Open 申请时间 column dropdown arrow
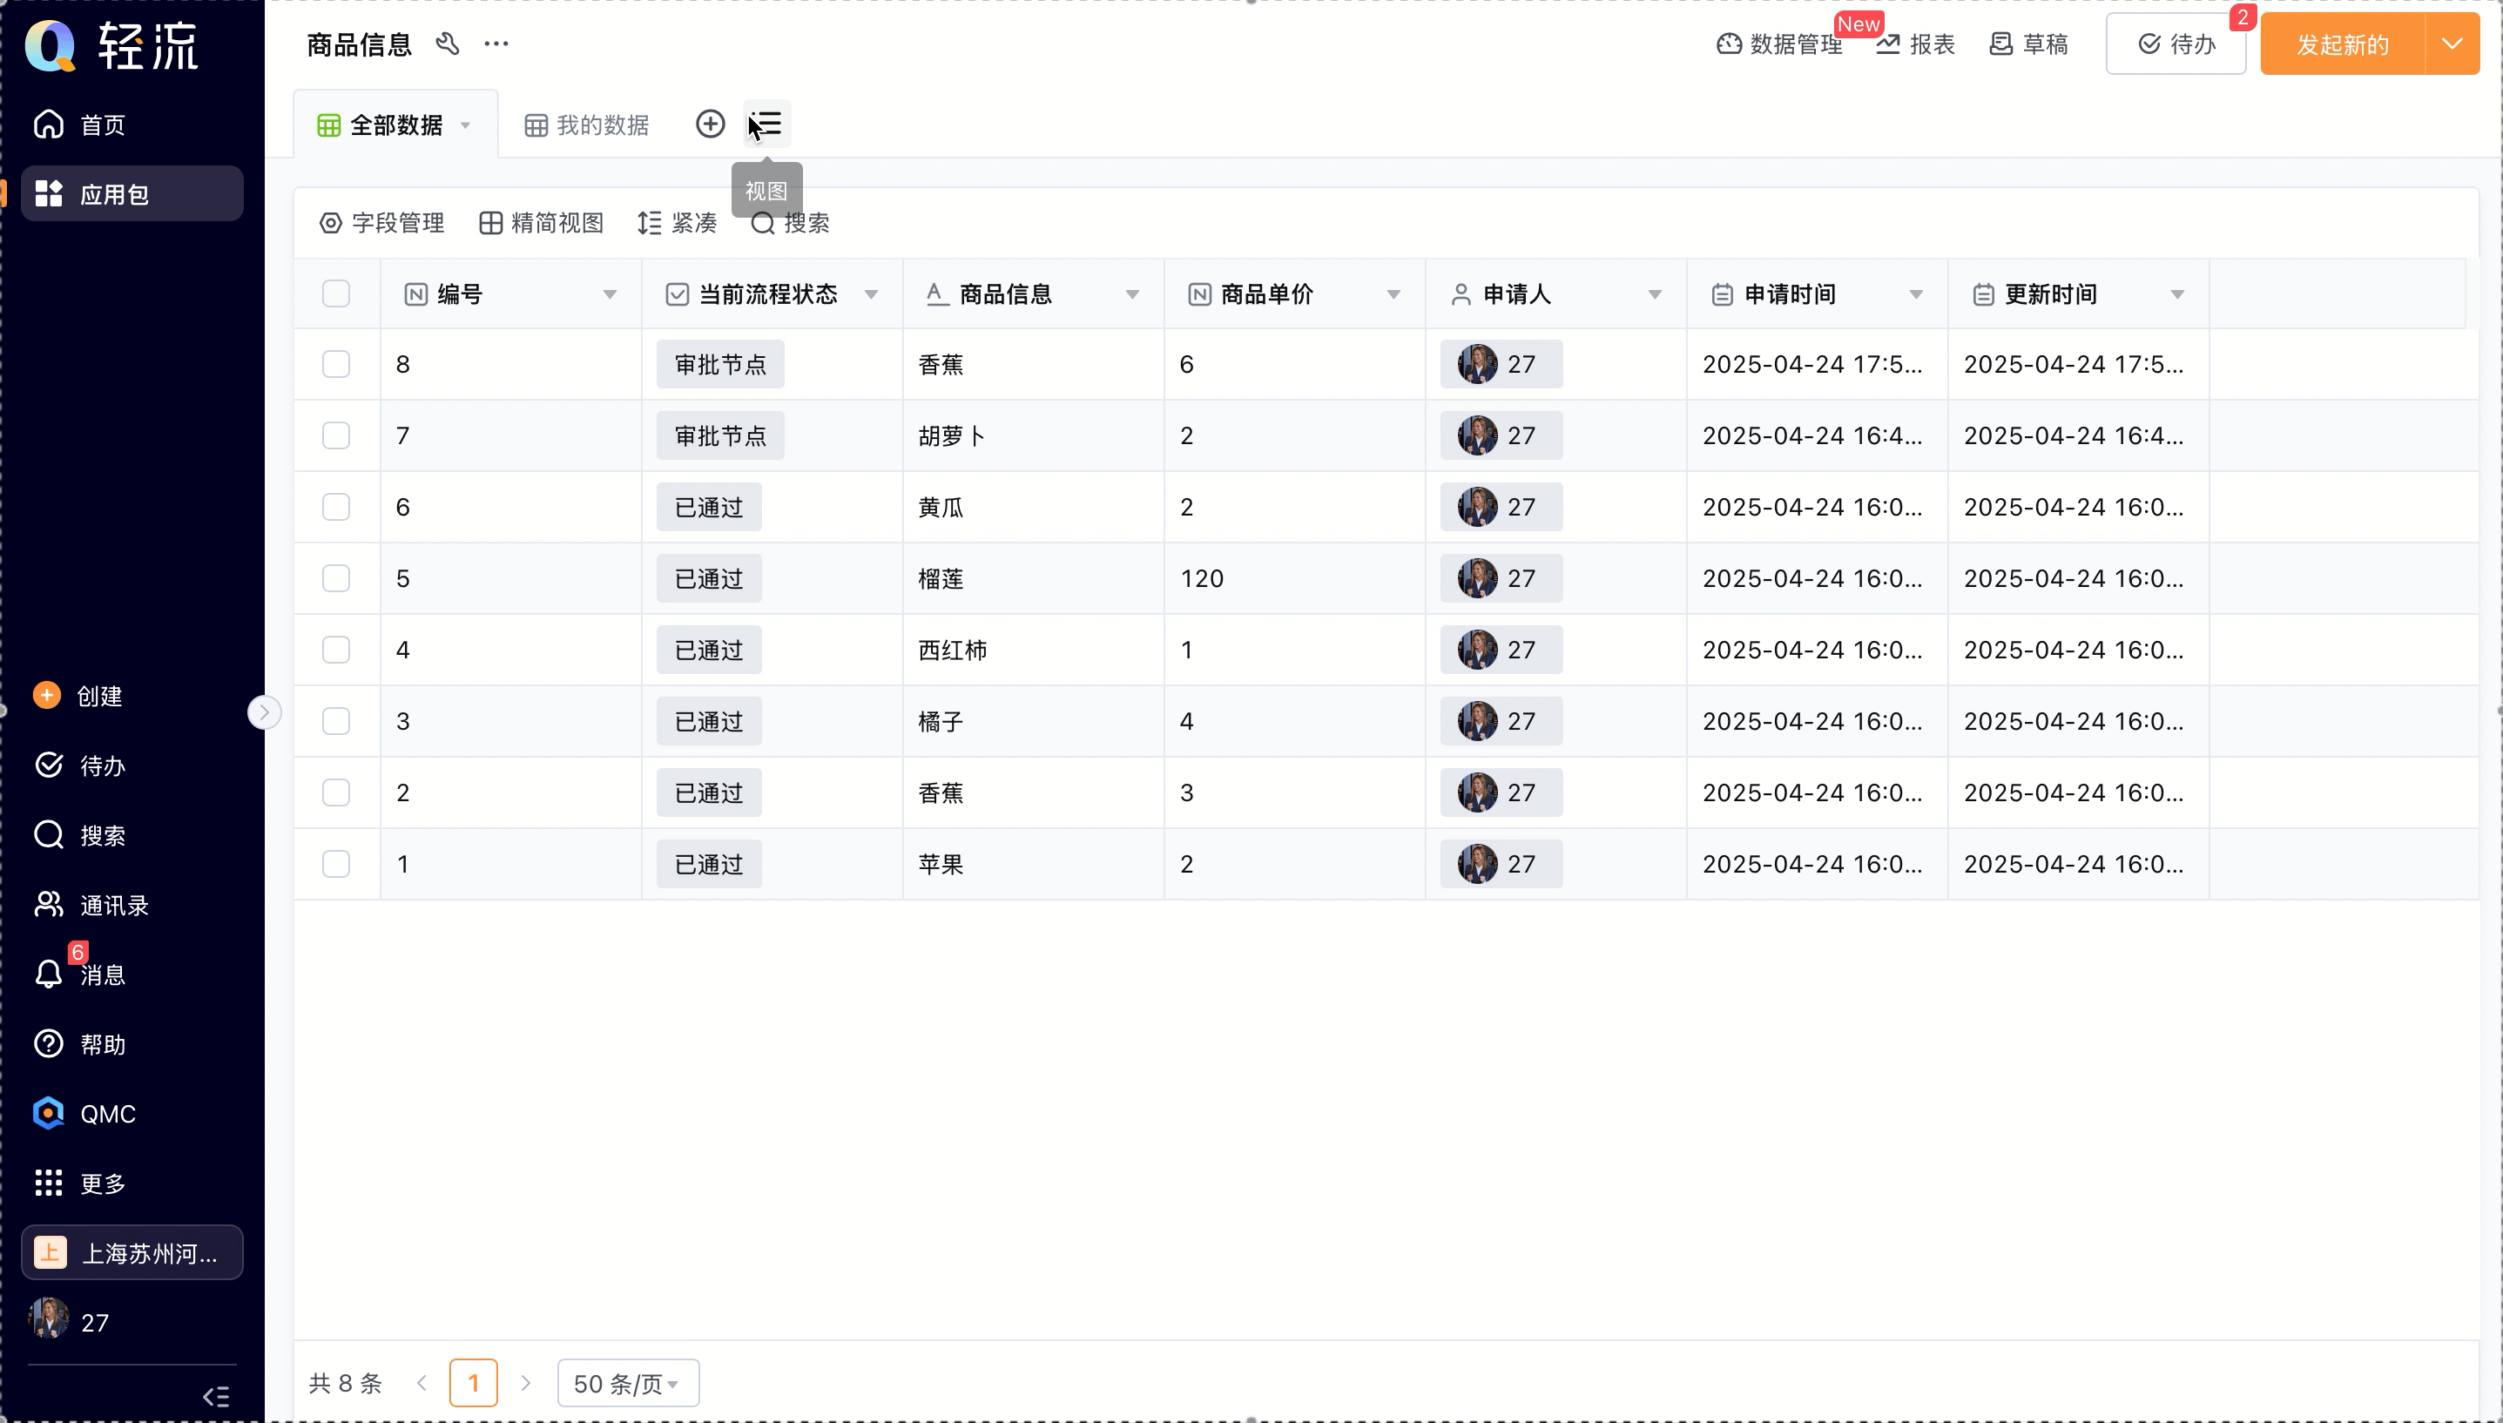Image resolution: width=2503 pixels, height=1423 pixels. (x=1916, y=294)
